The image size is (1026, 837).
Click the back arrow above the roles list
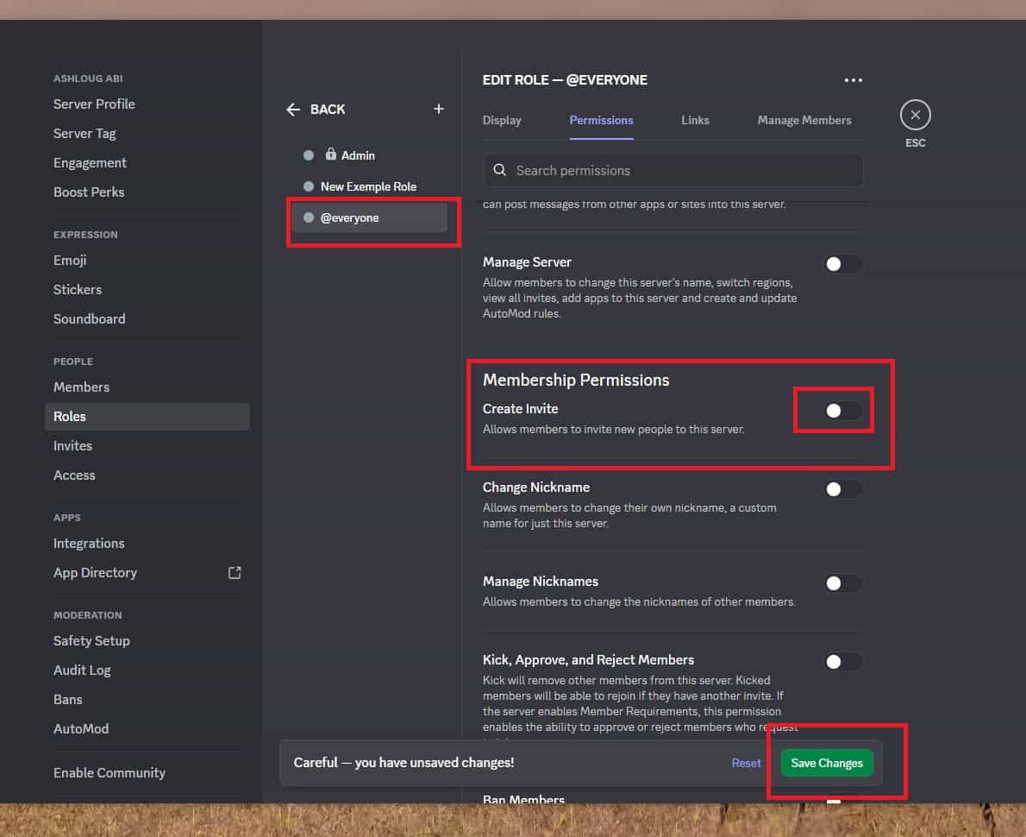293,110
